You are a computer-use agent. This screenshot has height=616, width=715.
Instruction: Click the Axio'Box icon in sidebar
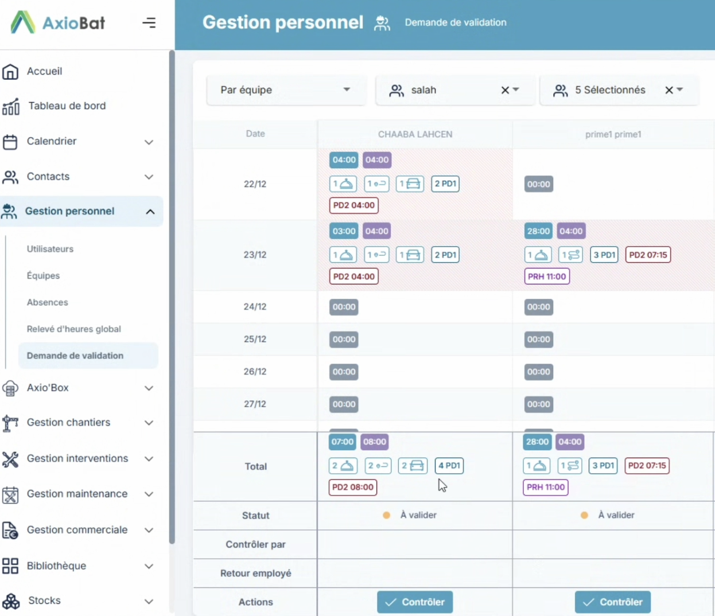coord(10,388)
